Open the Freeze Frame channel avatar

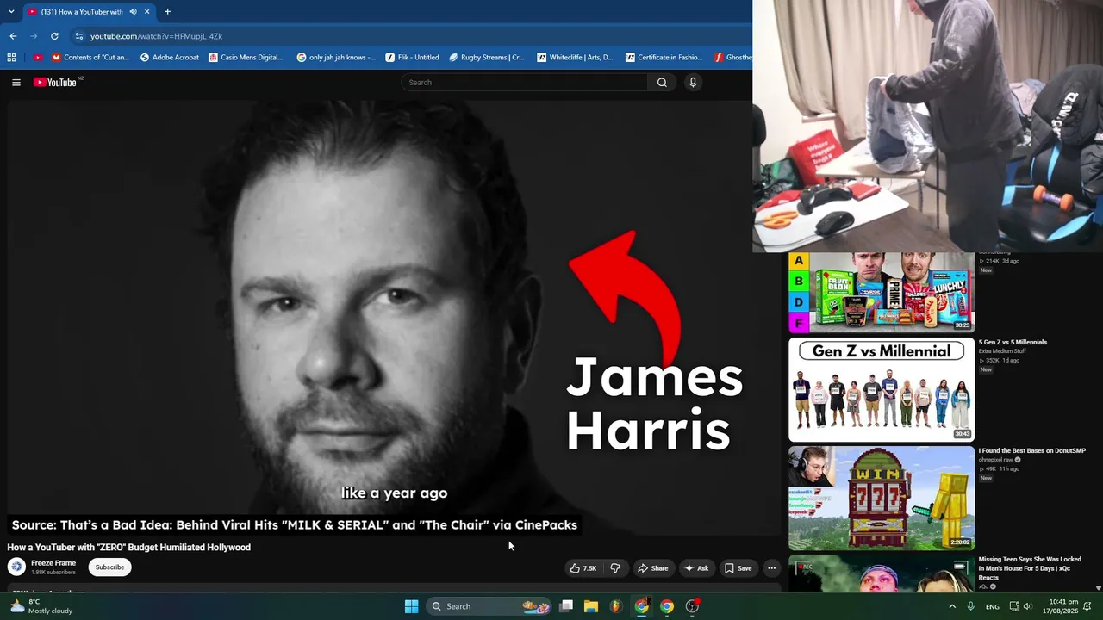point(16,567)
